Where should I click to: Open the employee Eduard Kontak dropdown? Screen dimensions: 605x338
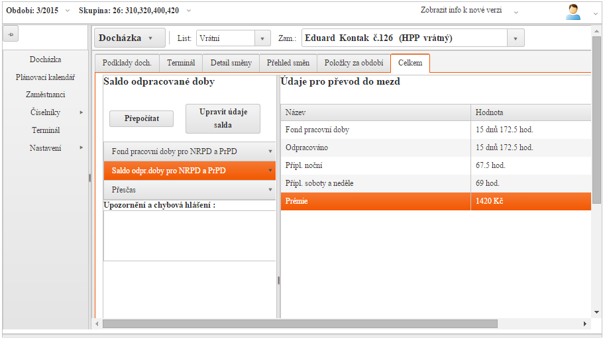pyautogui.click(x=516, y=38)
